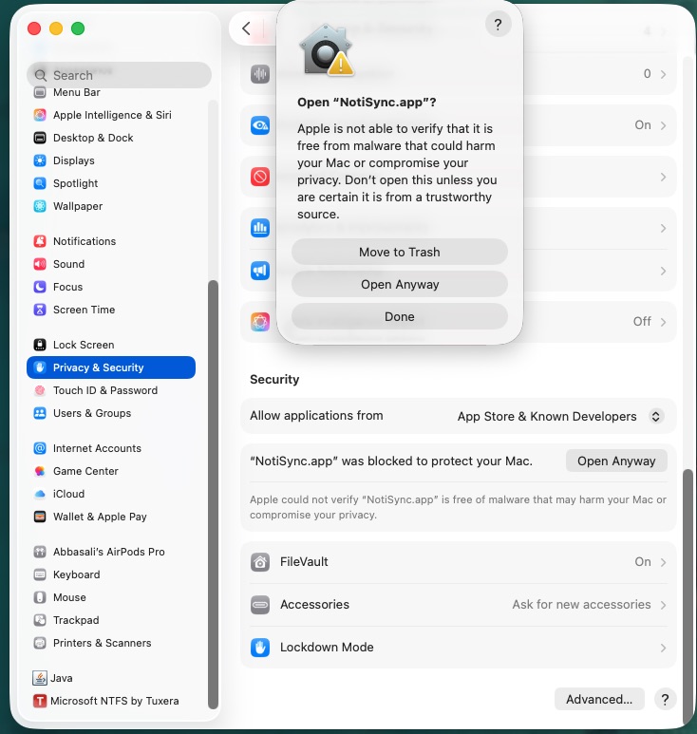Click the "Ask for new accessories" value

pos(581,605)
